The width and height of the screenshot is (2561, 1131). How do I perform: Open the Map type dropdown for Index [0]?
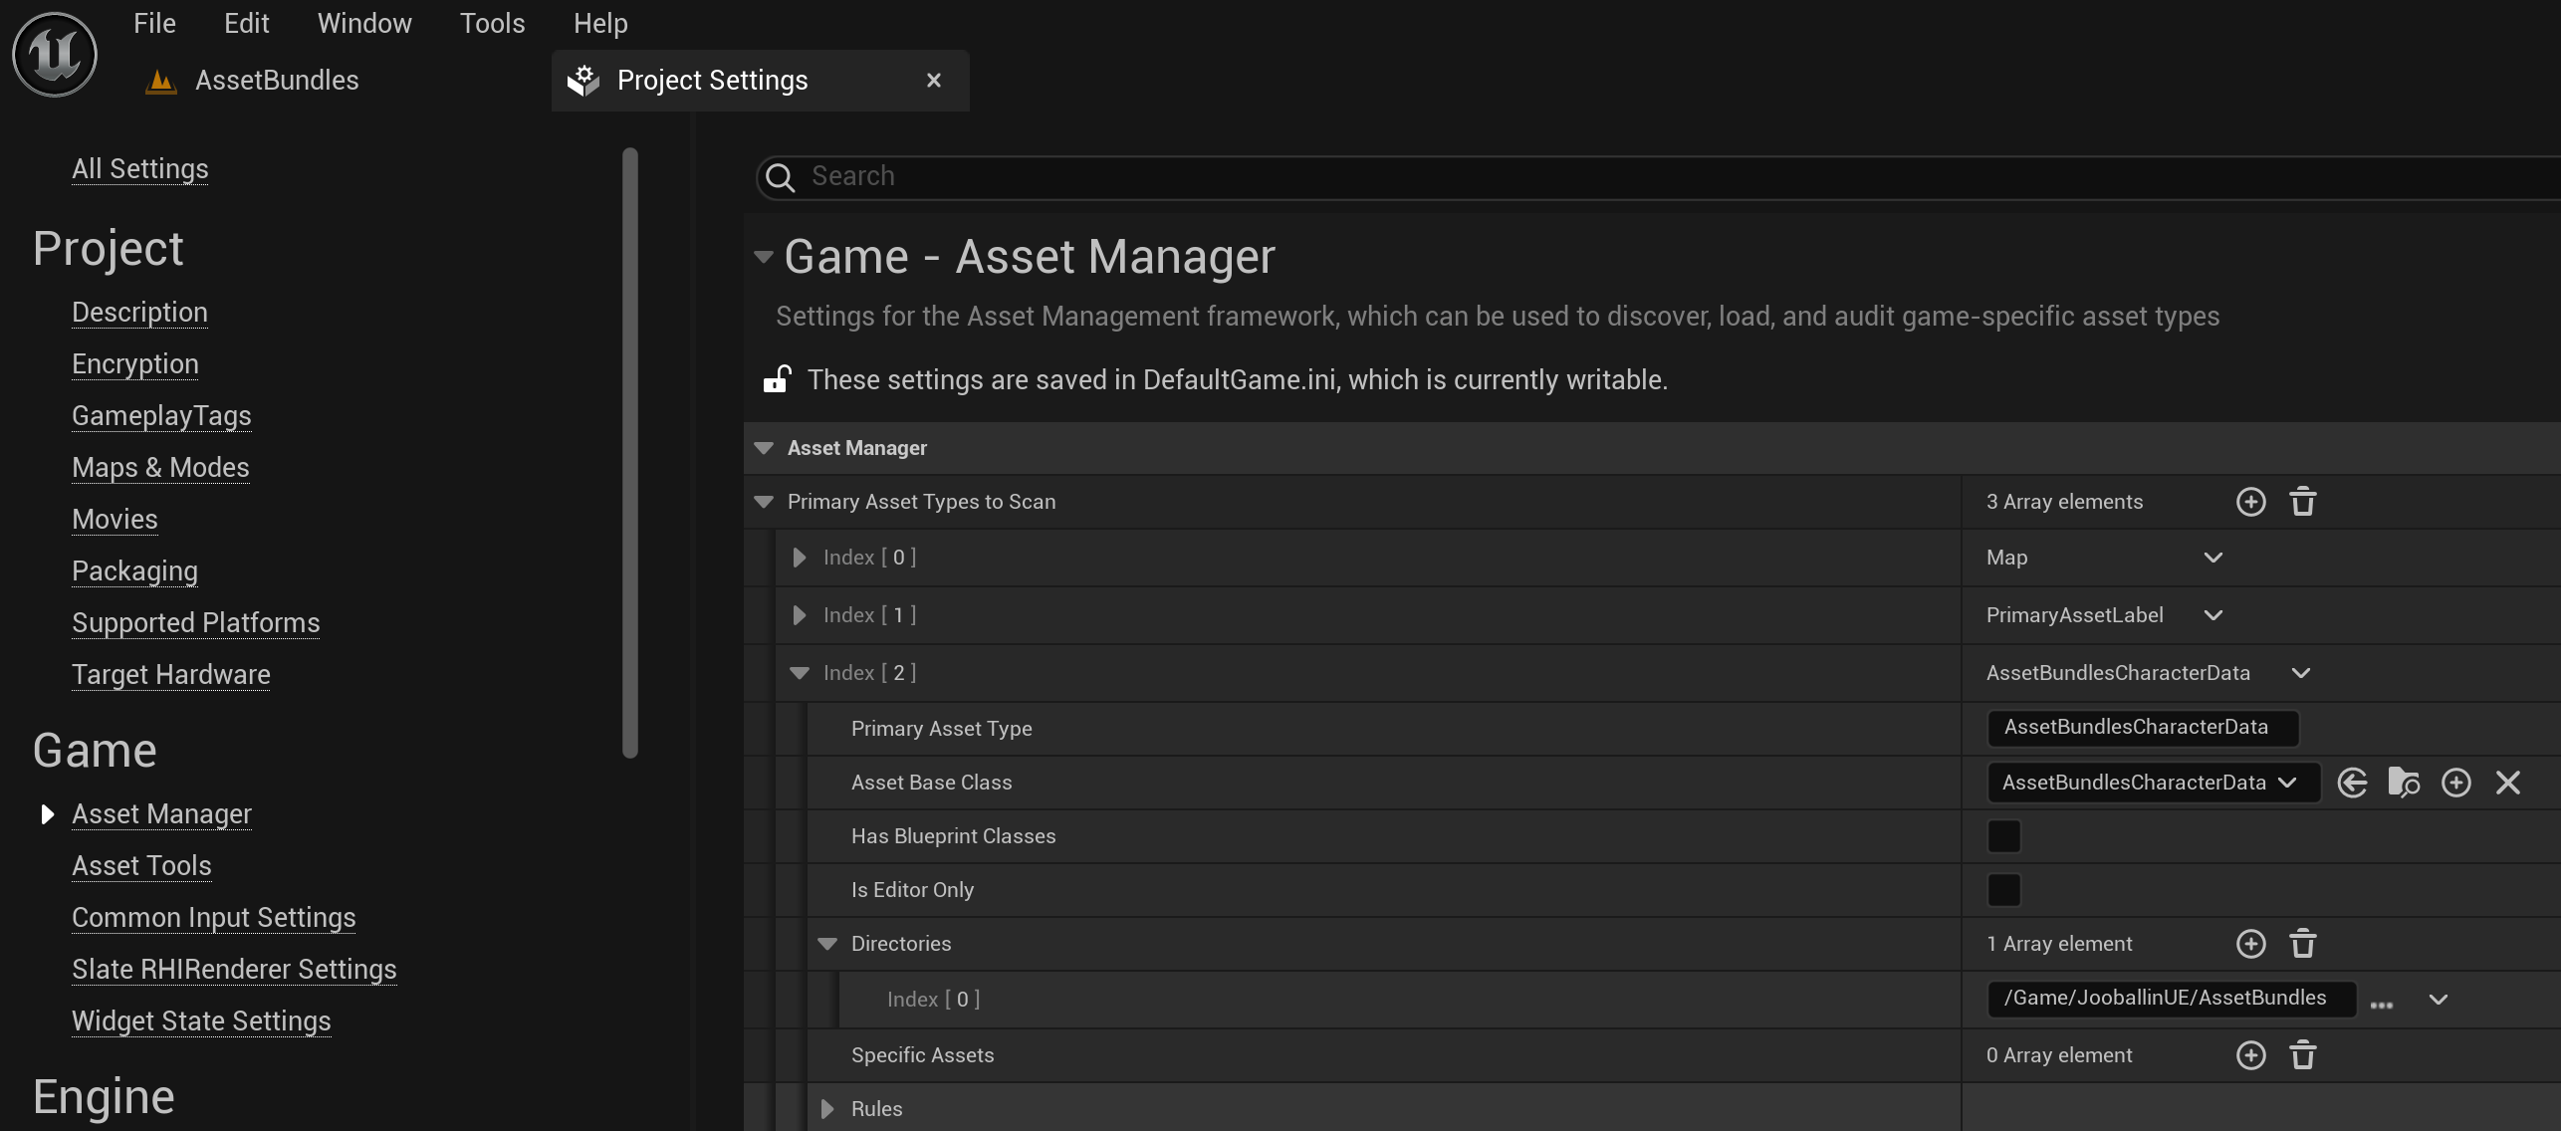[x=2212, y=558]
